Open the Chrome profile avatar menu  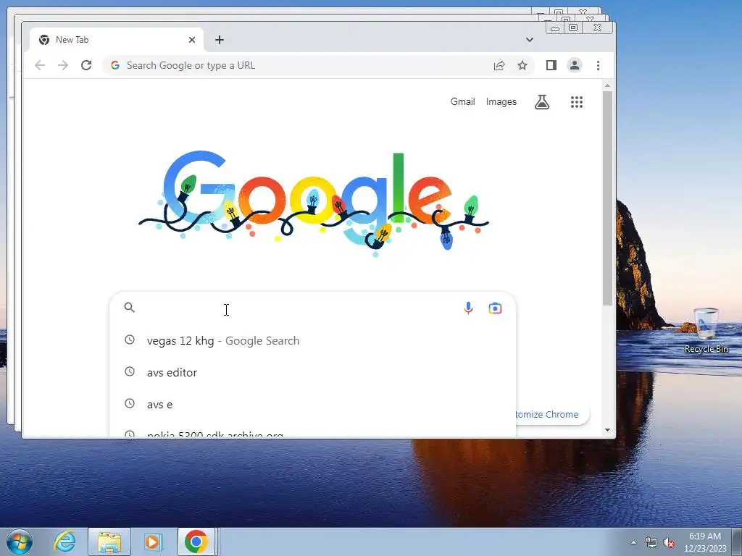point(575,65)
